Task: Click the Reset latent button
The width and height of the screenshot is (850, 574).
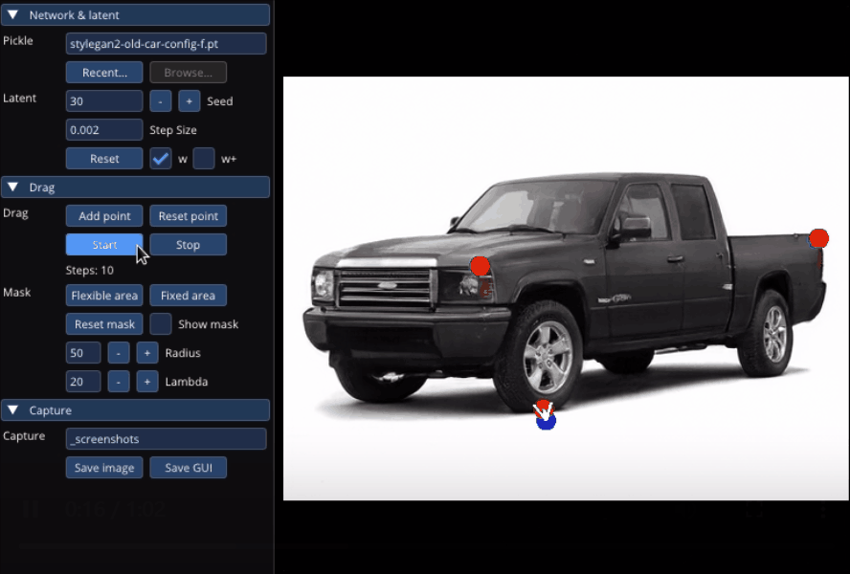Action: [104, 158]
